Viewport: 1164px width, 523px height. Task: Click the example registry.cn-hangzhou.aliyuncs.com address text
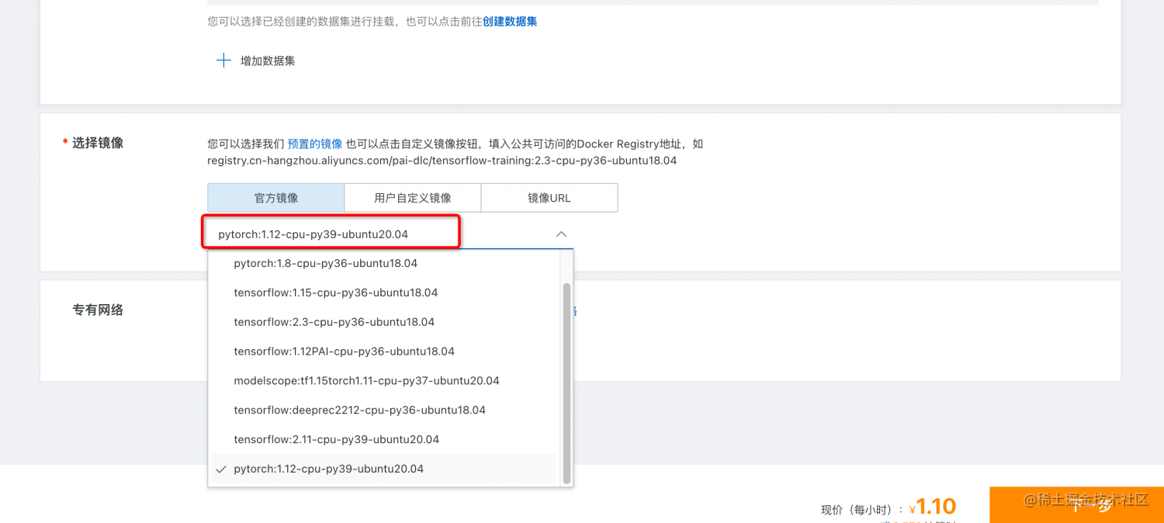point(442,161)
